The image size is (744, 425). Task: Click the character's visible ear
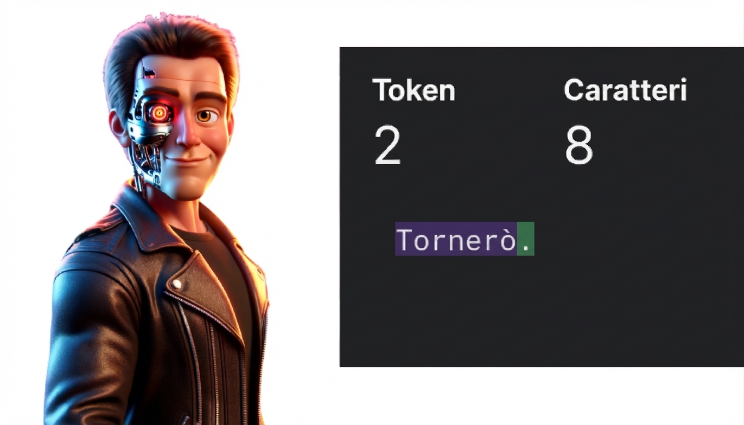coord(118,129)
